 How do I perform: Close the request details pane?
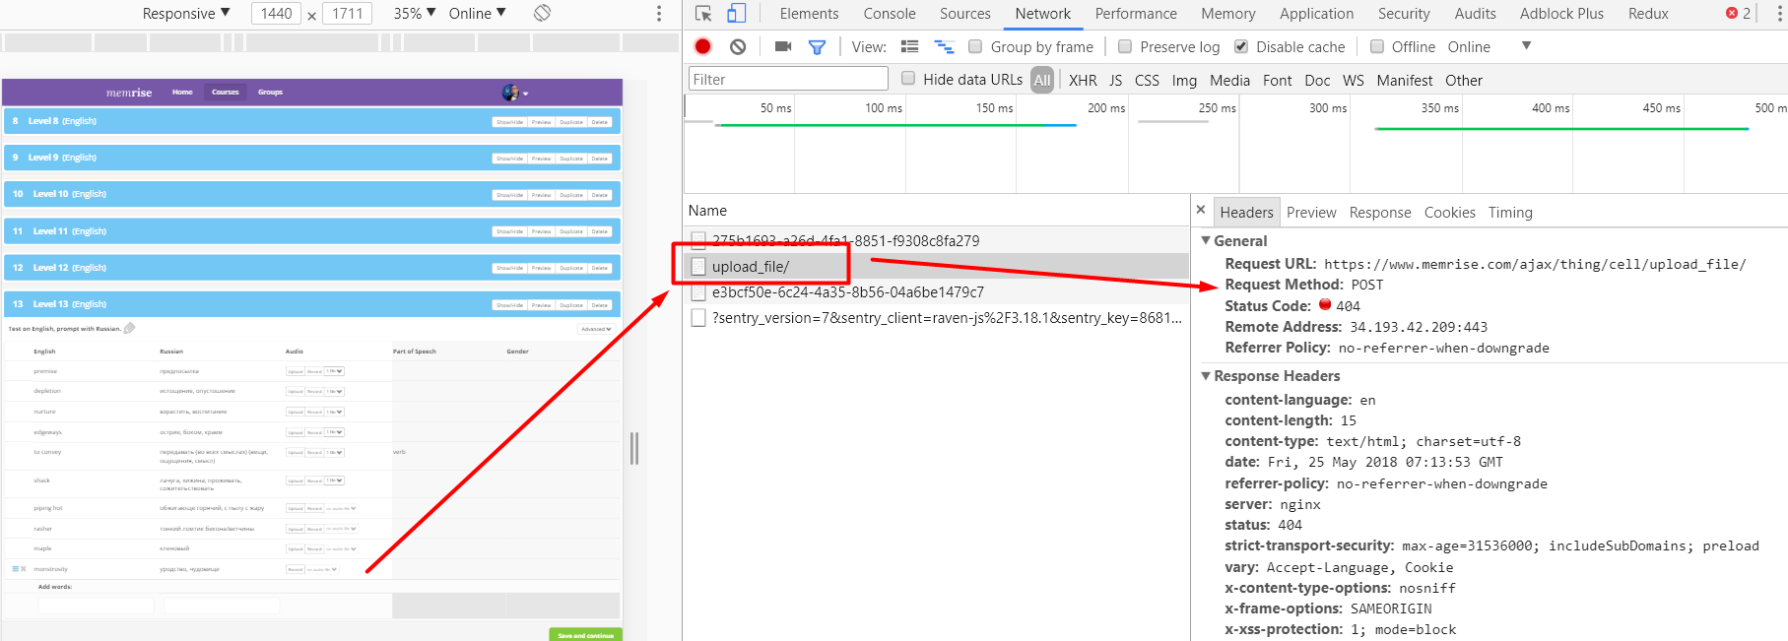1200,210
